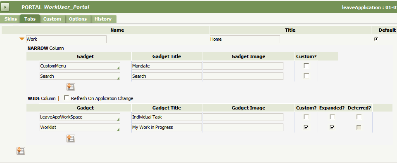397x163 pixels.
Task: Collapse the Work tab row orange triangle
Action: click(x=22, y=39)
